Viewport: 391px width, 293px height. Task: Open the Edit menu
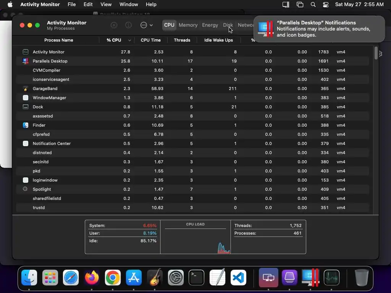tap(88, 4)
